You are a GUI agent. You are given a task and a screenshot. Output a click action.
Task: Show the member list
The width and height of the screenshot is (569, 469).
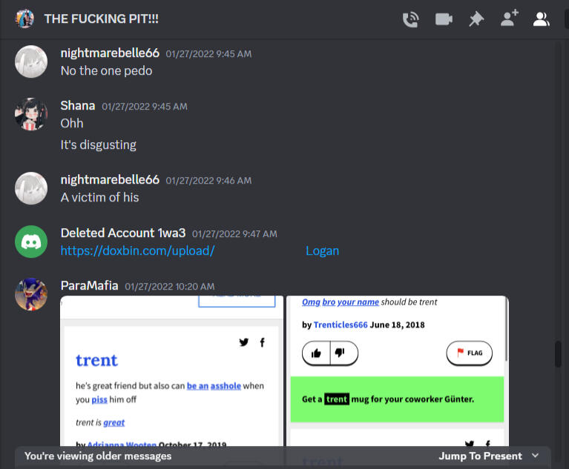coord(541,19)
